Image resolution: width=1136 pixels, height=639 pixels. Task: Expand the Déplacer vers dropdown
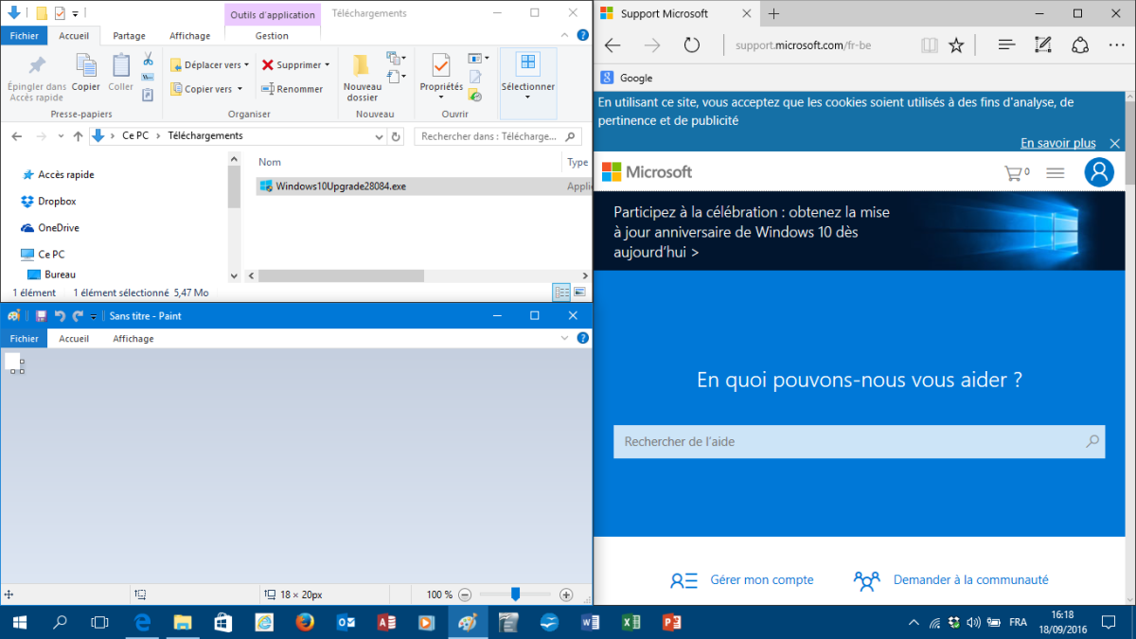246,65
